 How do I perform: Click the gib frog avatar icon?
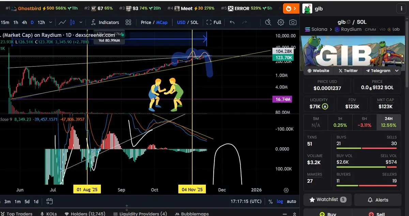(x=307, y=9)
